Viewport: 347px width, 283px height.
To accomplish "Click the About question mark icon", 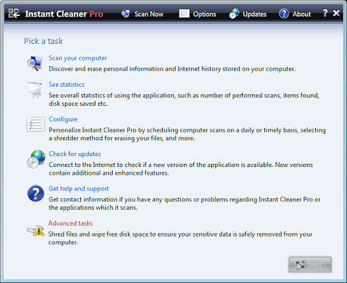I will click(284, 13).
